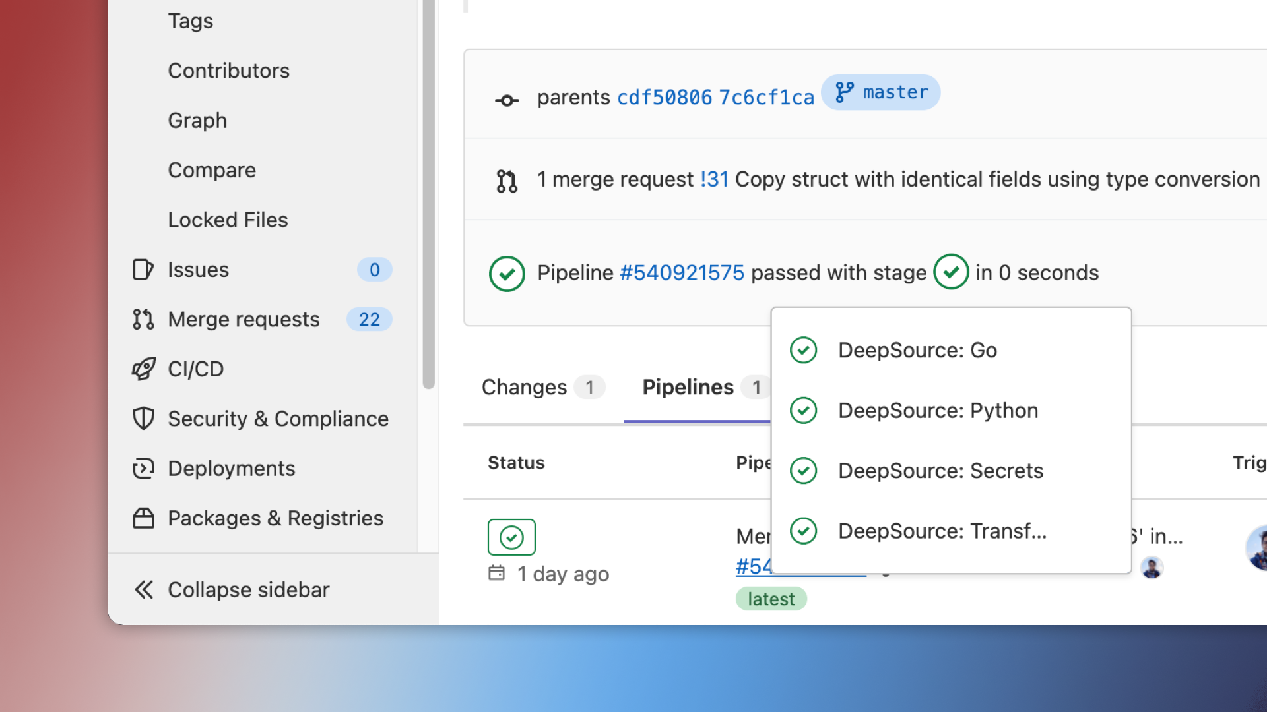1267x712 pixels.
Task: Switch to the Changes tab
Action: pos(524,387)
